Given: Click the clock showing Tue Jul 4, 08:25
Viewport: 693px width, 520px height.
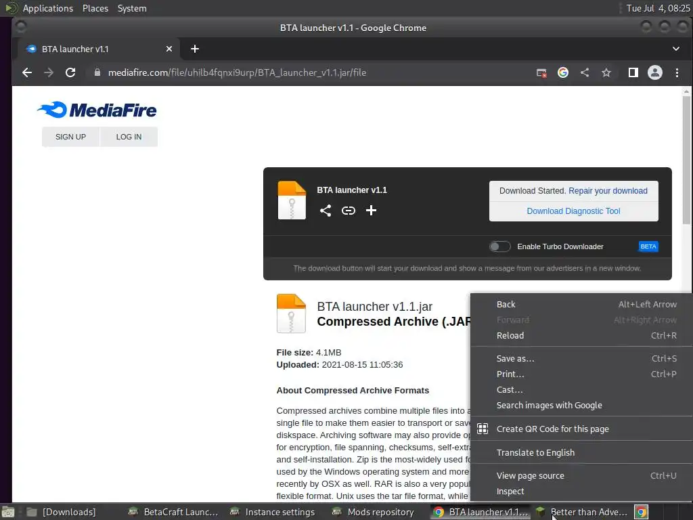Looking at the screenshot, I should 658,8.
